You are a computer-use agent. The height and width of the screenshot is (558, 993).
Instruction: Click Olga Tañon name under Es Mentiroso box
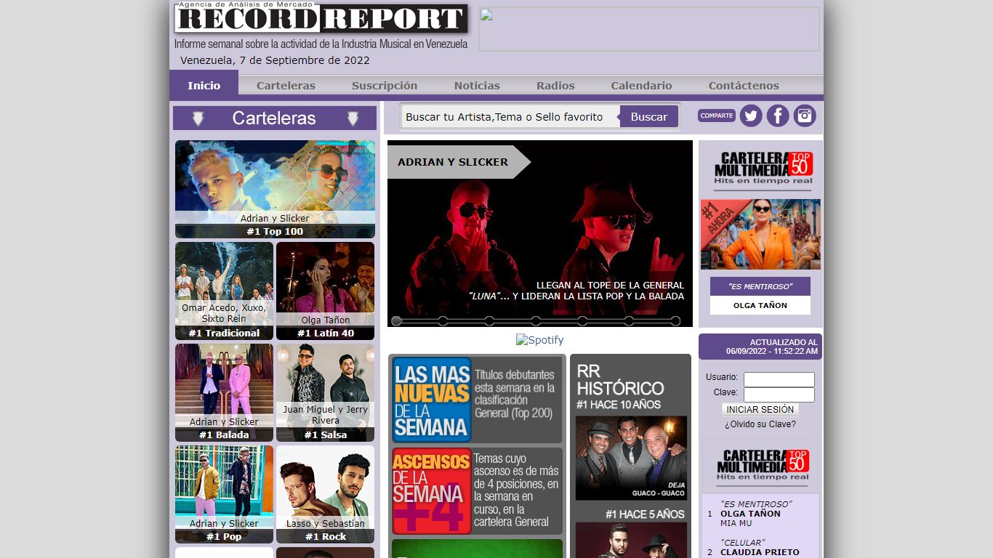tap(760, 305)
